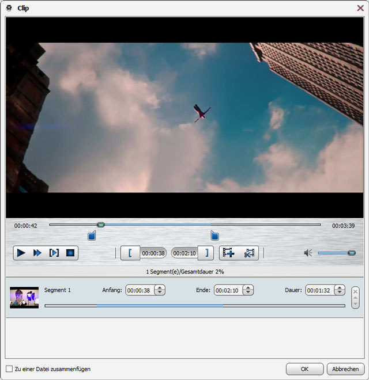
Task: Click the current time 00:00:42 label
Action: click(25, 226)
